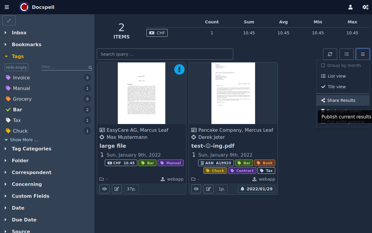Click the blue exclamation badge on large file
The height and width of the screenshot is (233, 372).
coord(179,69)
